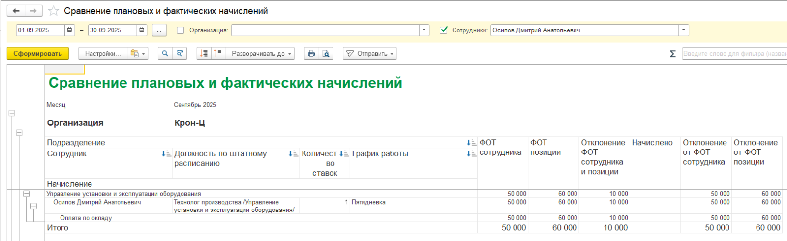The height and width of the screenshot is (241, 787).
Task: Click the print icon
Action: [311, 54]
